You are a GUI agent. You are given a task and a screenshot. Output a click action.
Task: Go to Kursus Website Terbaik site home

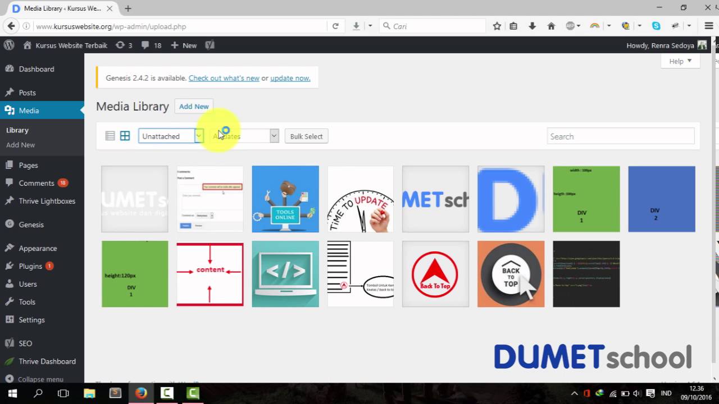point(65,45)
